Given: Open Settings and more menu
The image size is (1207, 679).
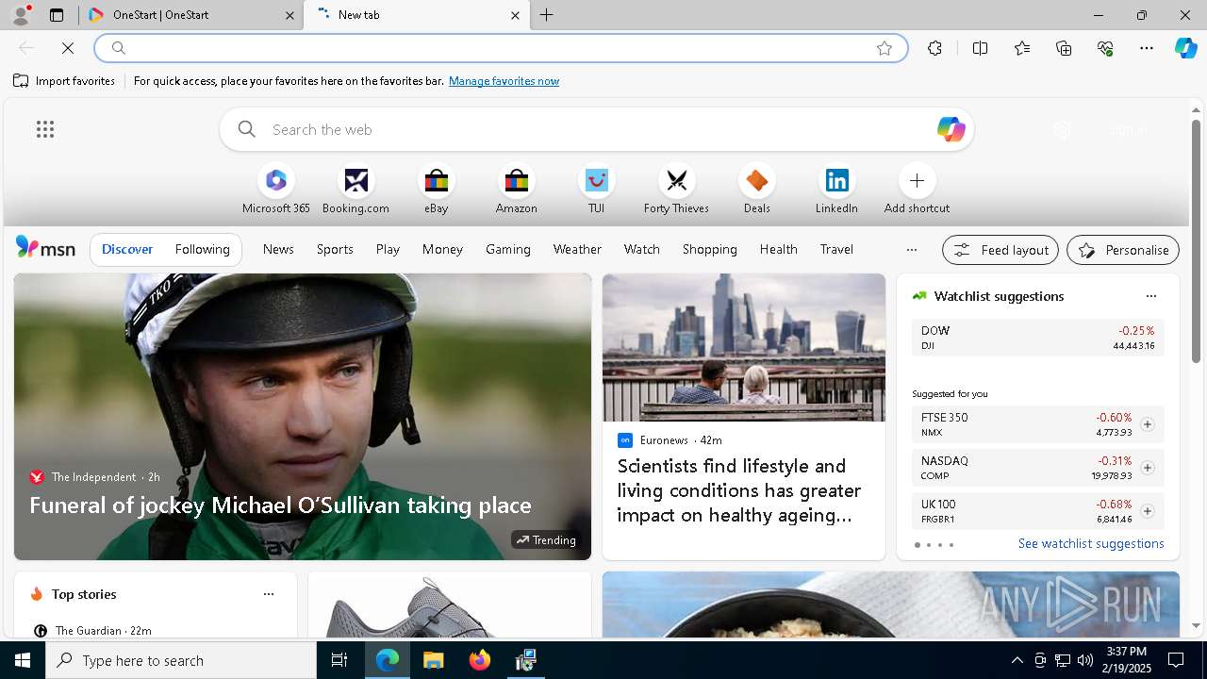Looking at the screenshot, I should [x=1147, y=48].
